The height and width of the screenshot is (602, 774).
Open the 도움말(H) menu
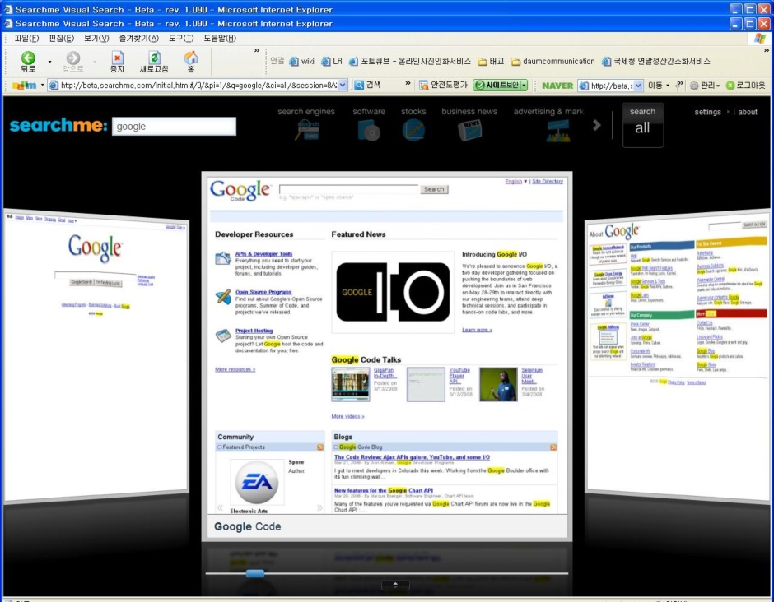220,38
